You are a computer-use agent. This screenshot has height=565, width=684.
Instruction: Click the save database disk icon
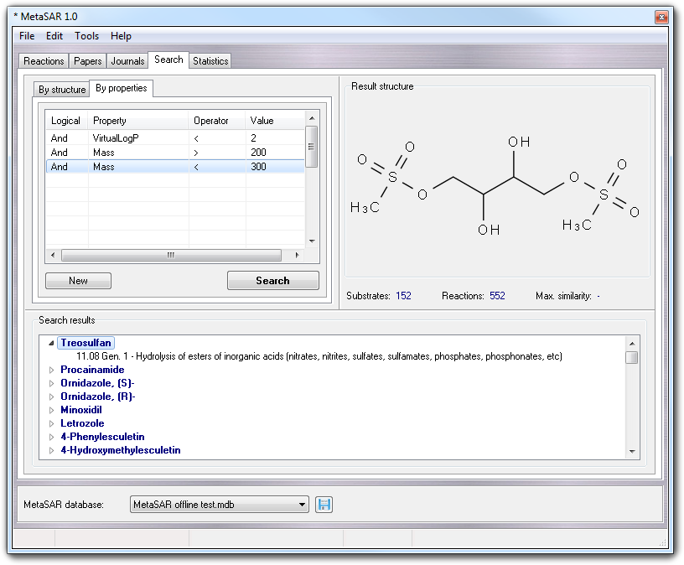pyautogui.click(x=324, y=505)
